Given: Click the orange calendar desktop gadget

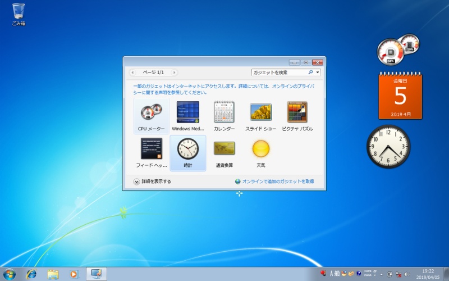Looking at the screenshot, I should 400,96.
